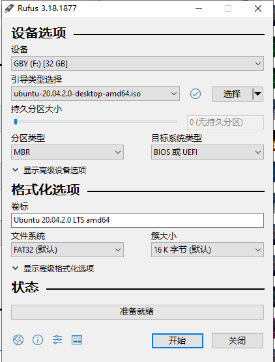275x362 pixels.
Task: Open the BIOS 或 UEFI target dropdown
Action: 207,152
